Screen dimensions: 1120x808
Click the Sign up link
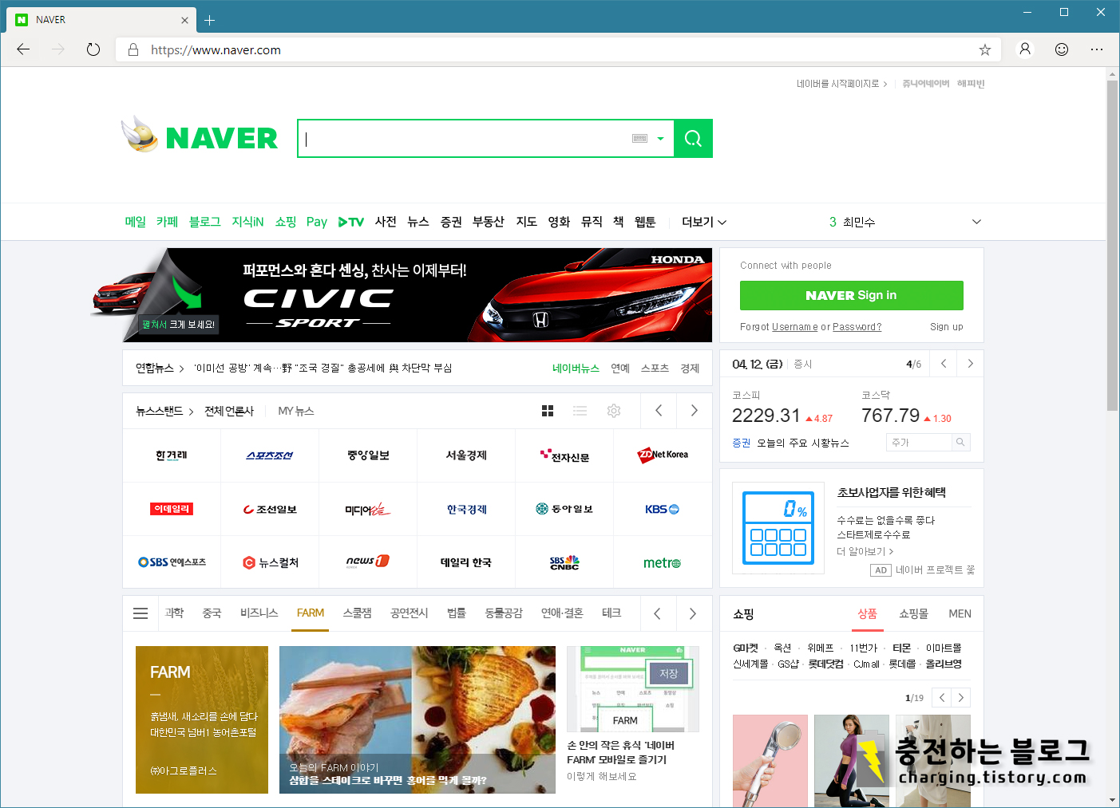point(947,327)
